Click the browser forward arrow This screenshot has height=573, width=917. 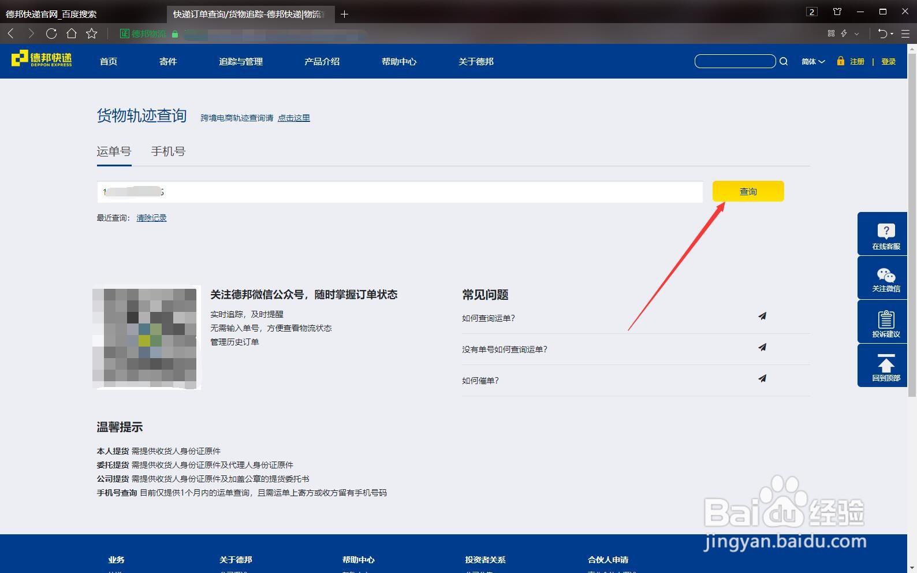(x=31, y=34)
